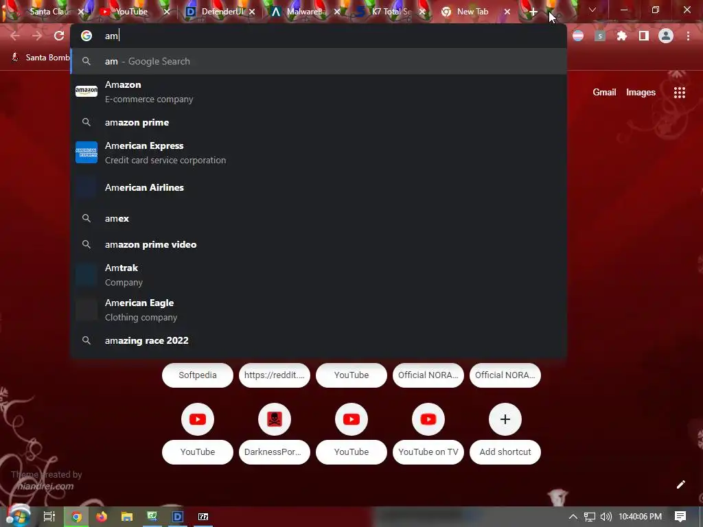Viewport: 703px width, 527px height.
Task: Switch to the DefenderUI tab
Action: coord(220,12)
